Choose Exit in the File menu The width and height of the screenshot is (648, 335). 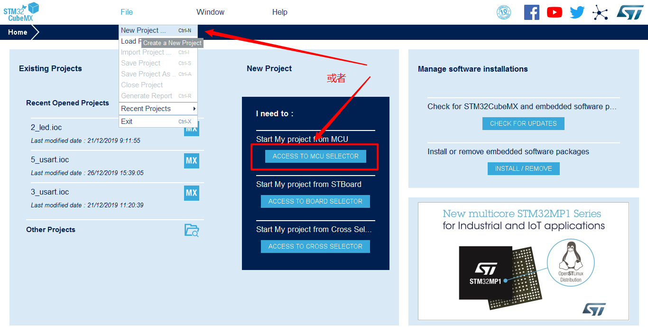[x=127, y=121]
